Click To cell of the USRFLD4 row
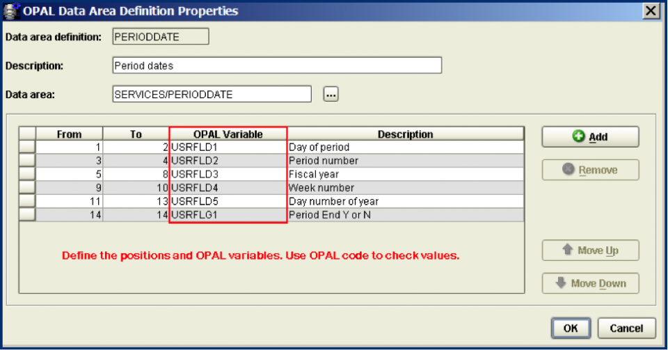Viewport: 668px width, 350px height. 136,188
